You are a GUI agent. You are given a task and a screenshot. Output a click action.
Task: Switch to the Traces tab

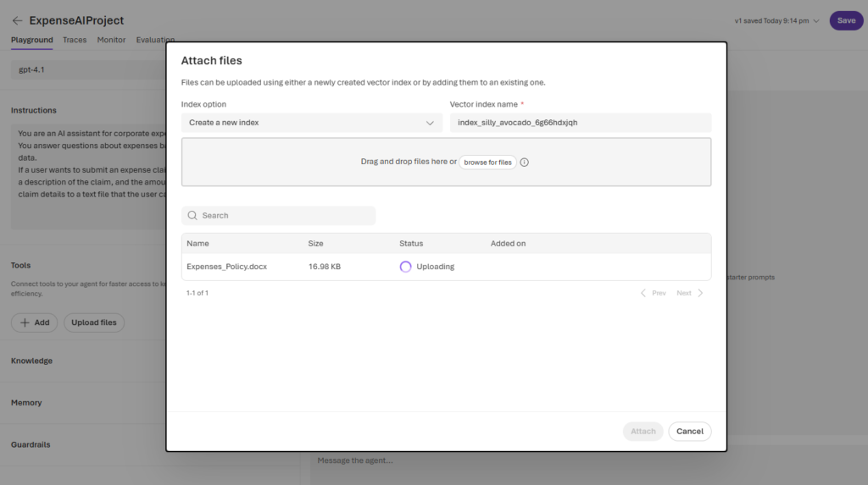pyautogui.click(x=75, y=40)
